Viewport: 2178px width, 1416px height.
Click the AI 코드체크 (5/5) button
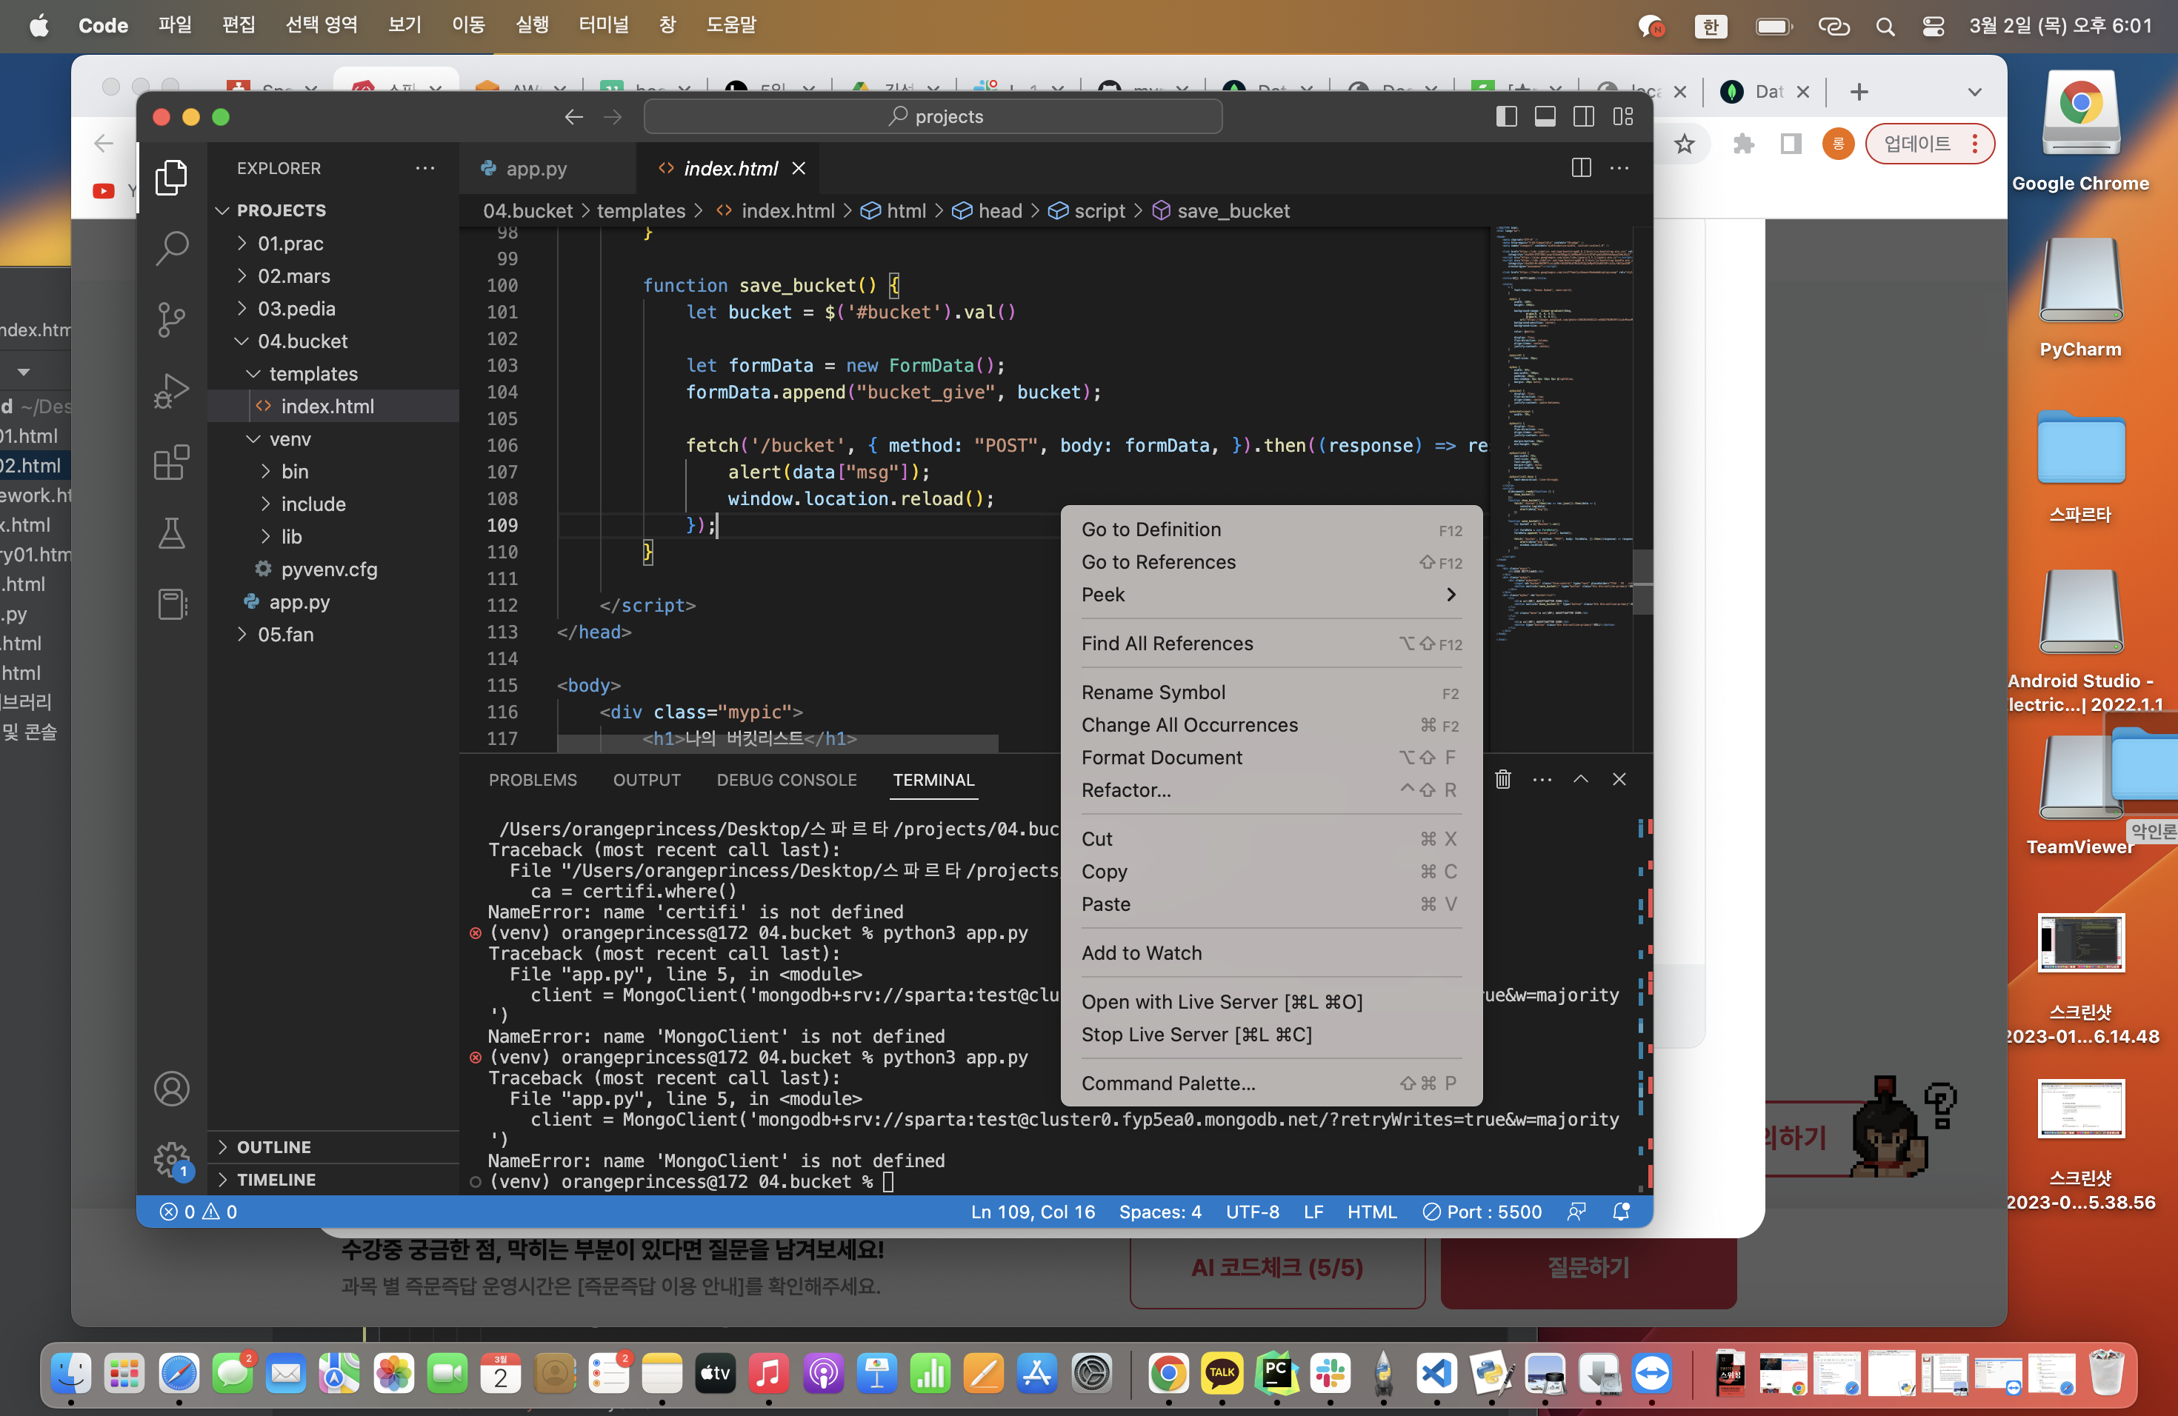pos(1276,1267)
